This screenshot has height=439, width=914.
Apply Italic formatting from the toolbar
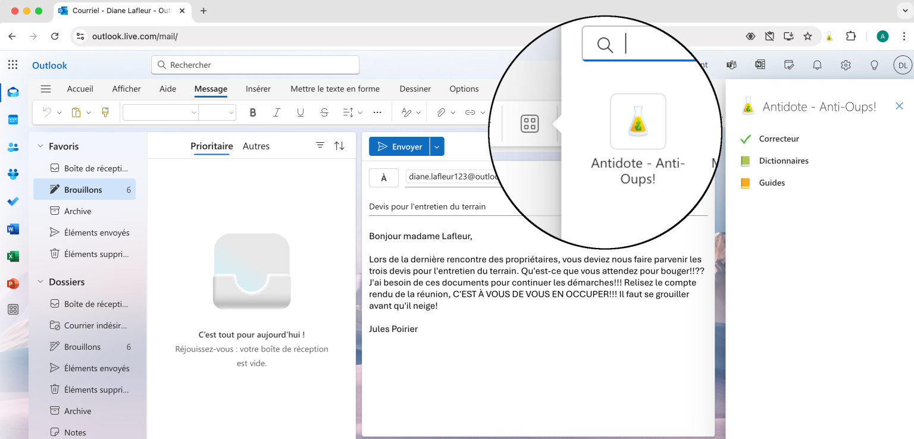point(276,112)
